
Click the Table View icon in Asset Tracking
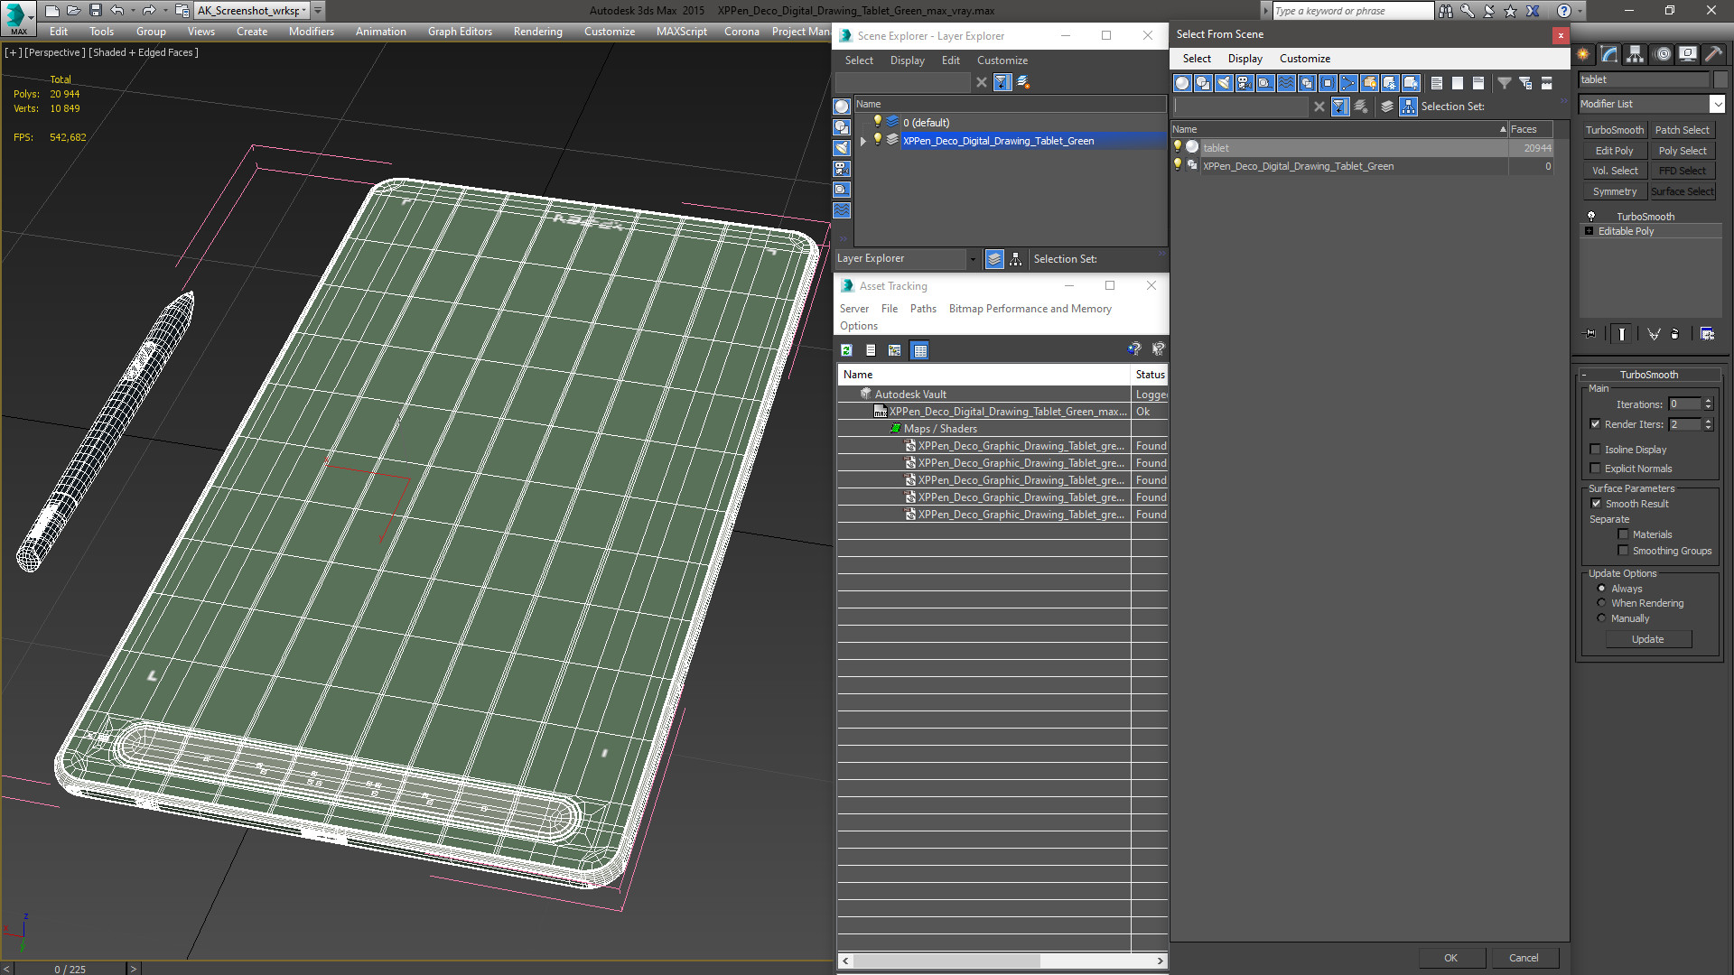(x=919, y=350)
